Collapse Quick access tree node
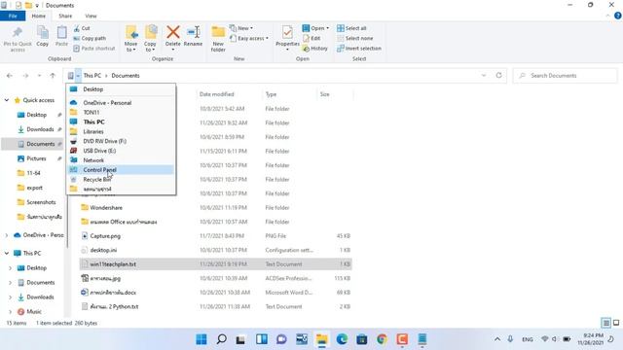Image resolution: width=623 pixels, height=350 pixels. point(7,100)
